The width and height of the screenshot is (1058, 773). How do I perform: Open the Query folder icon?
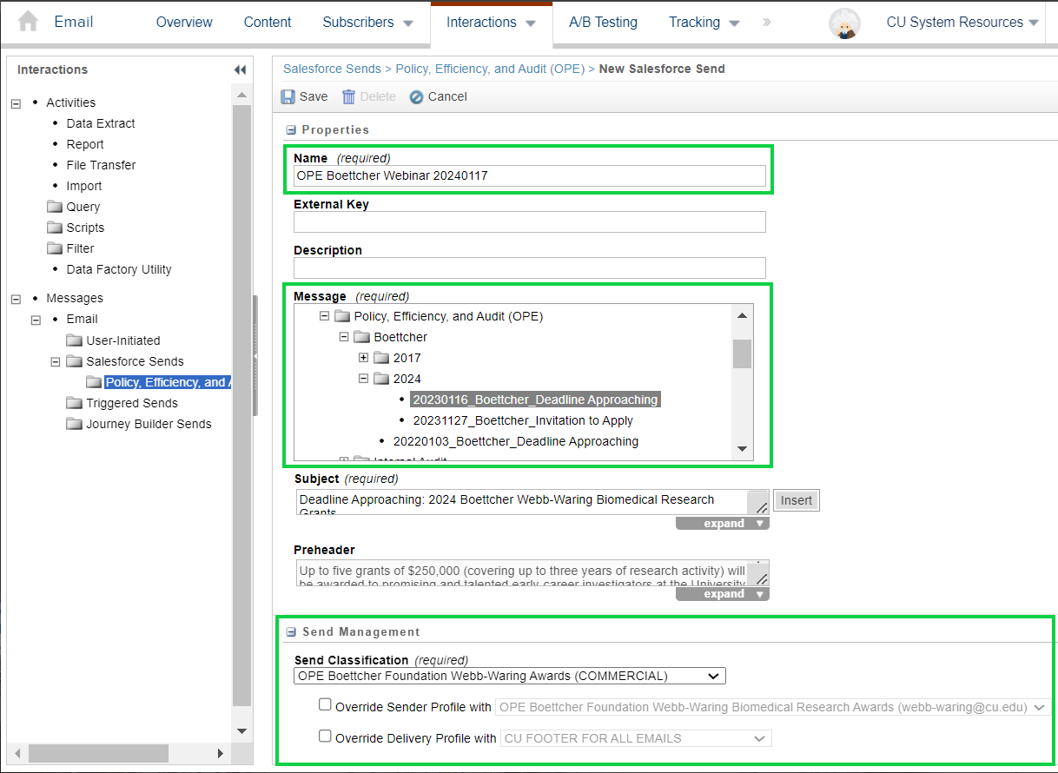54,207
